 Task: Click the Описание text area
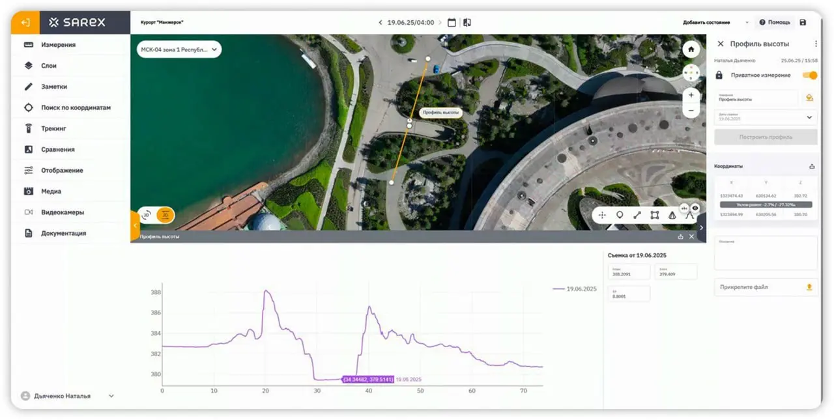(x=766, y=253)
